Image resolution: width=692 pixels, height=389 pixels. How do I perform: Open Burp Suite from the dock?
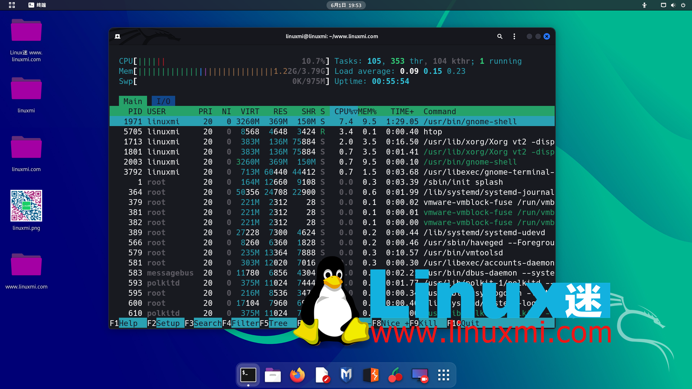(371, 375)
